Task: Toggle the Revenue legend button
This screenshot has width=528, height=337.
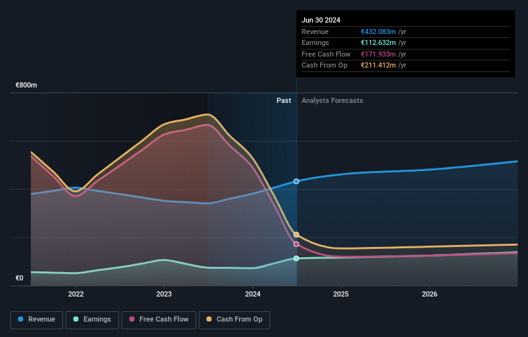Action: 37,320
